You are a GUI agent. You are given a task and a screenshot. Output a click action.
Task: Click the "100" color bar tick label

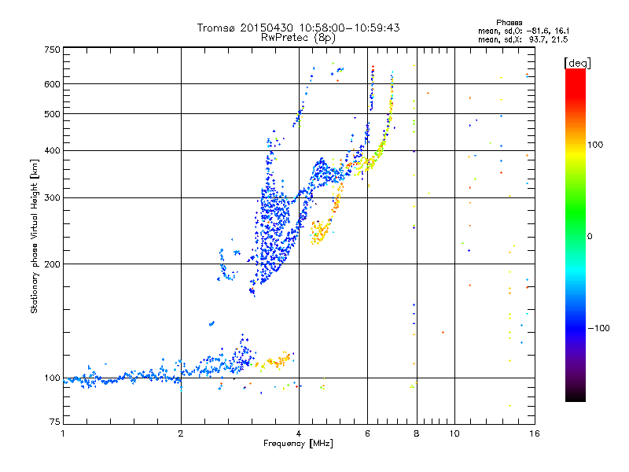click(595, 145)
